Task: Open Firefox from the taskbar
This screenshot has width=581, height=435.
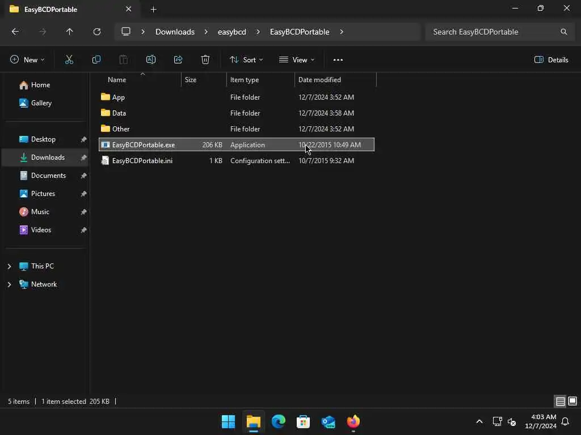Action: (x=353, y=421)
